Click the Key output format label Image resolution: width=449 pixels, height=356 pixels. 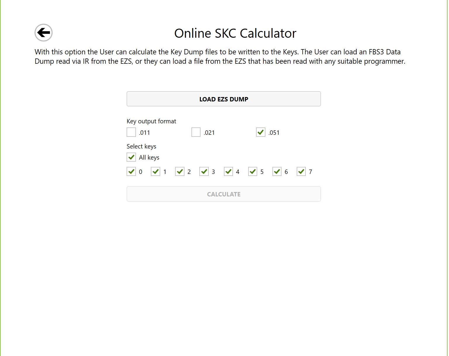151,121
